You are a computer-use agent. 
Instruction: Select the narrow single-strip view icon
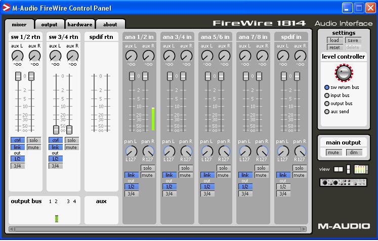point(348,169)
